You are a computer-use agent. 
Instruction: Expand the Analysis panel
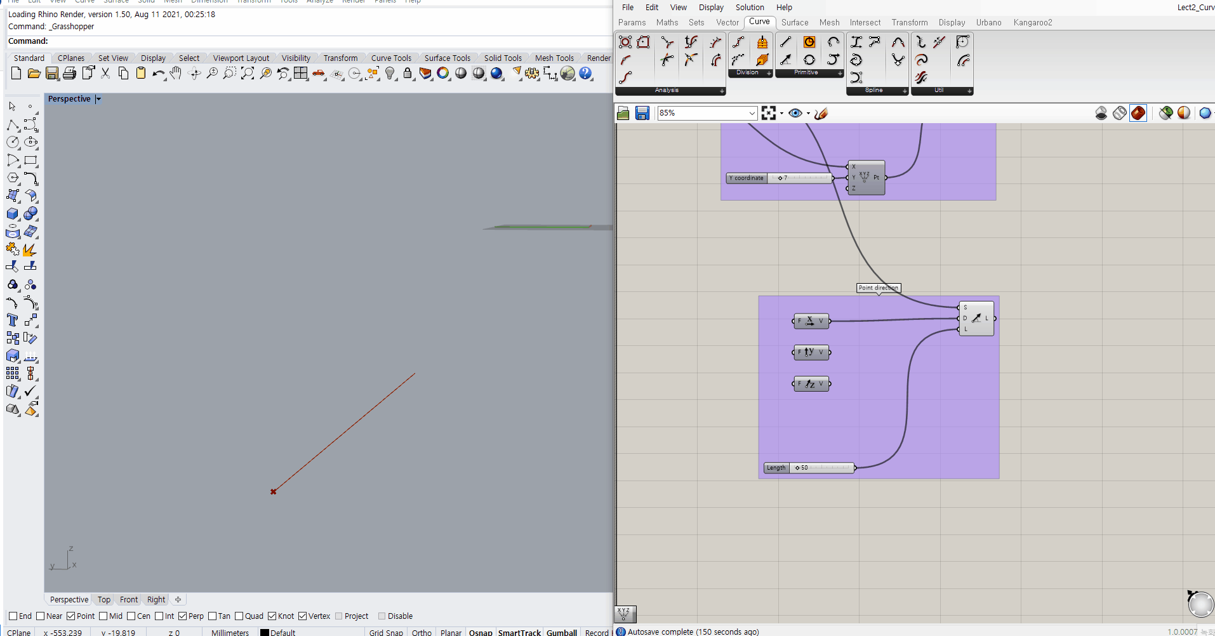[722, 91]
